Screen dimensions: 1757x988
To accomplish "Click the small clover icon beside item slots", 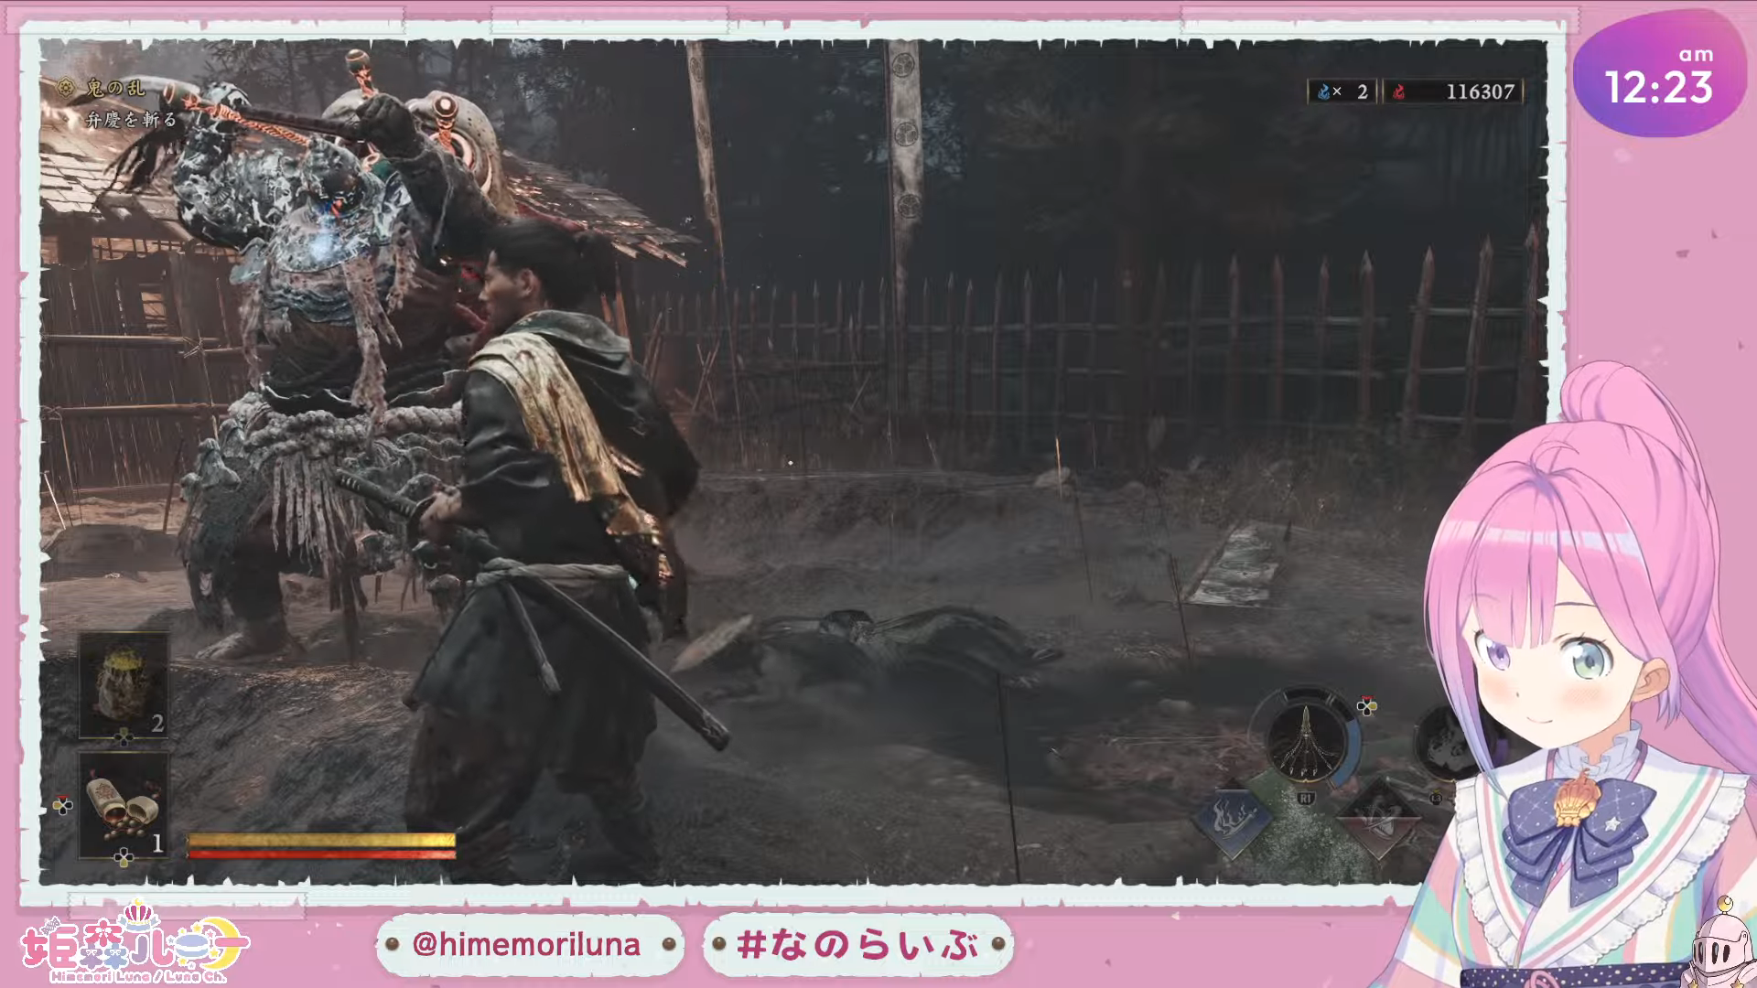I will pyautogui.click(x=62, y=805).
